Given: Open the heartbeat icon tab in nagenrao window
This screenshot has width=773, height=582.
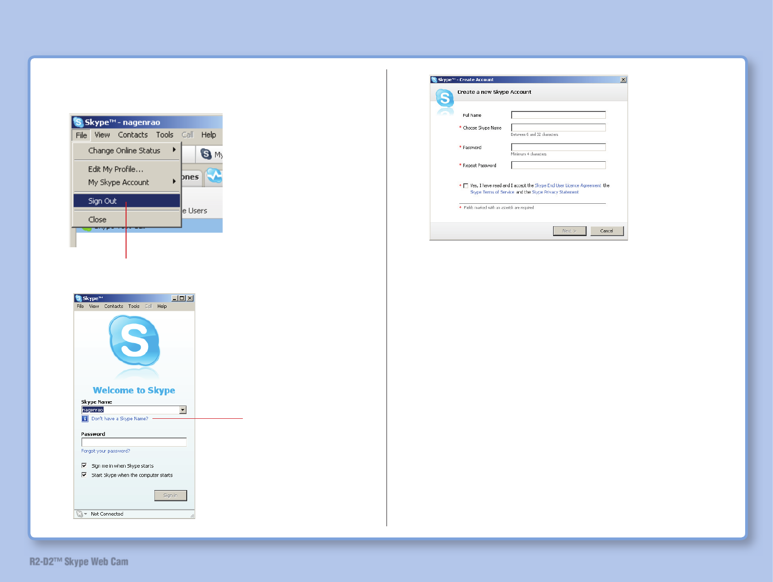Looking at the screenshot, I should 214,176.
